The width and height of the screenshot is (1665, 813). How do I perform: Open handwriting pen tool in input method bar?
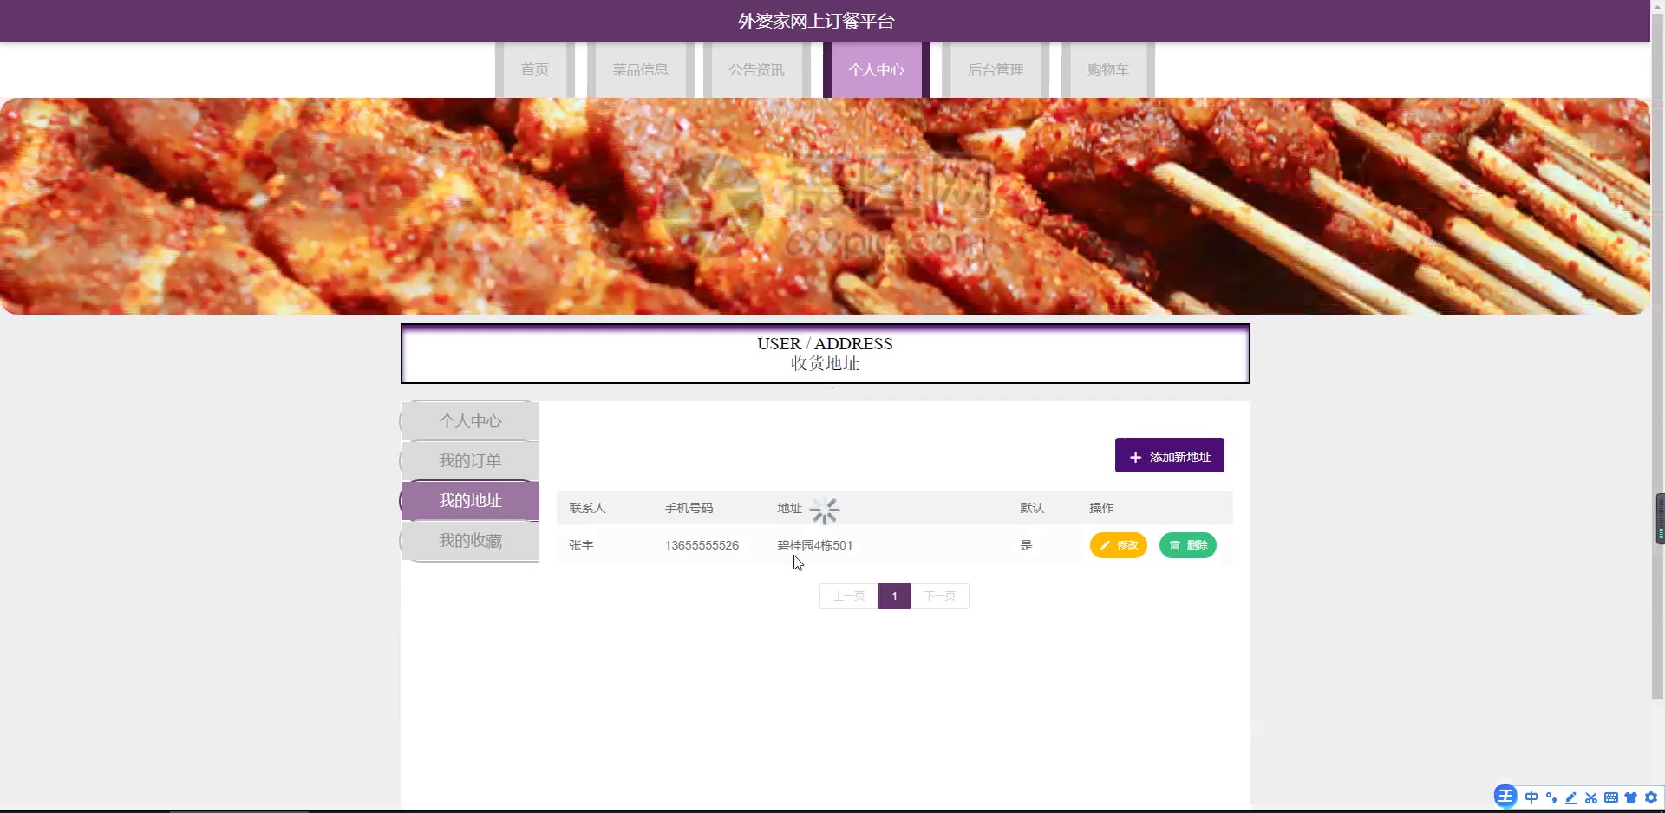[x=1571, y=797]
